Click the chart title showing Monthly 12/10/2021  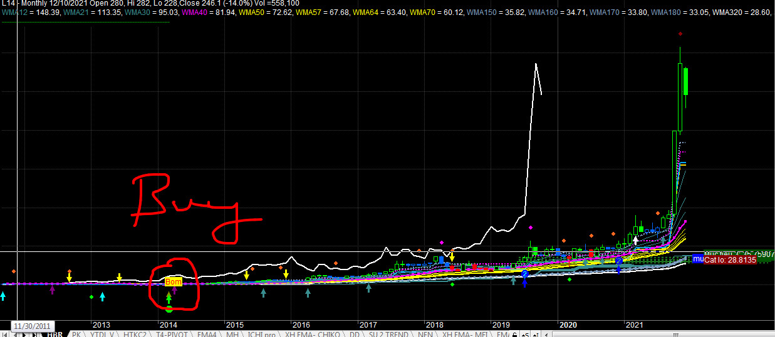(x=150, y=4)
